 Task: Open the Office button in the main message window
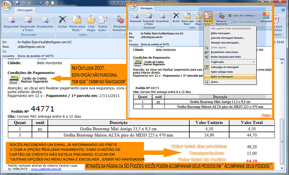click(x=7, y=5)
